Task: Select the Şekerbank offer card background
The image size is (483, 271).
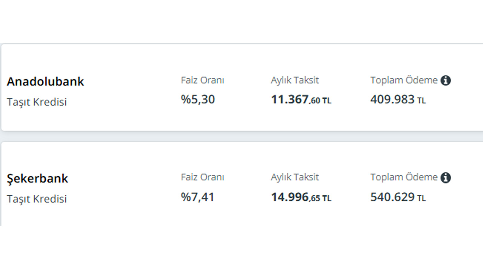Action: (242, 184)
